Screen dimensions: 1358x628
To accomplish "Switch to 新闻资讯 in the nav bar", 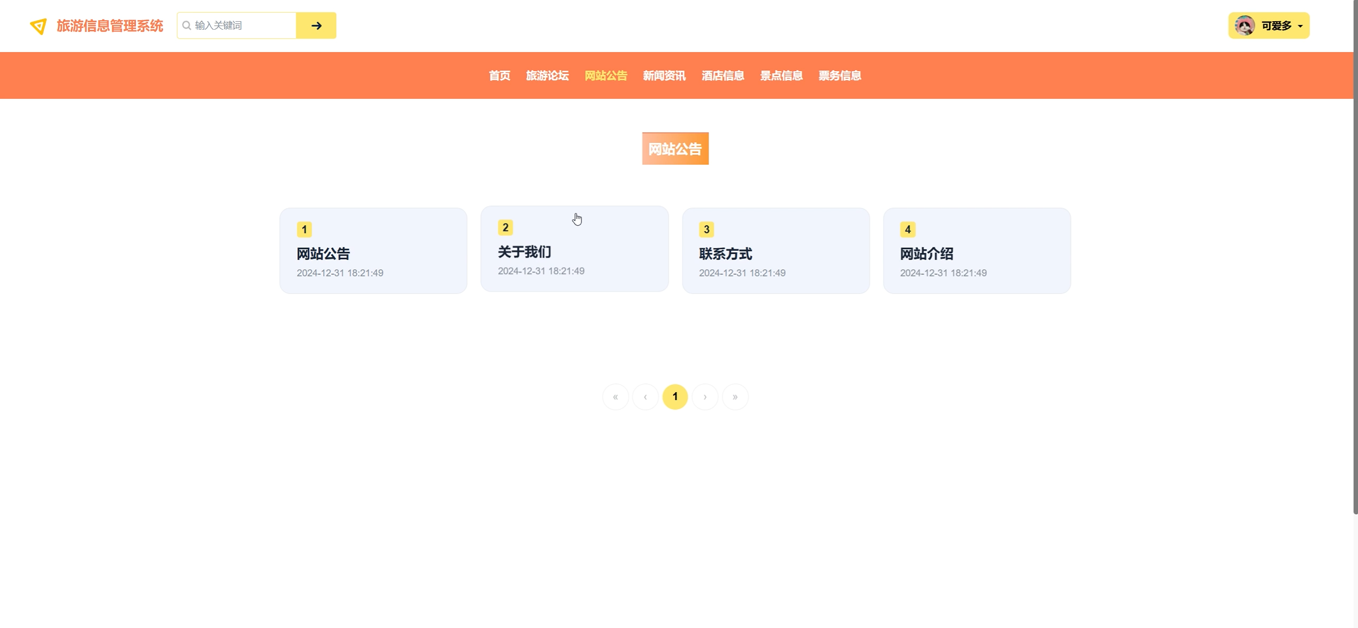I will point(664,76).
